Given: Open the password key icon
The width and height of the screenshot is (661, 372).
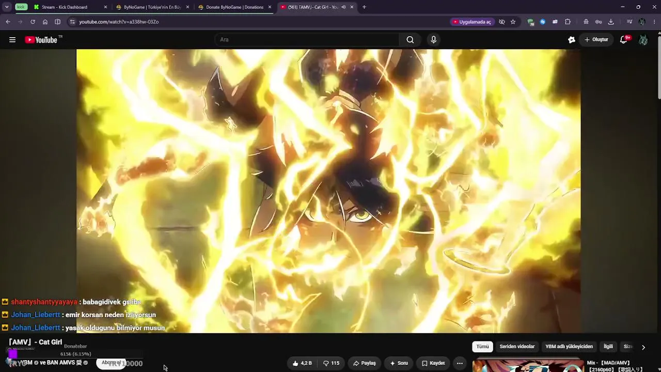Looking at the screenshot, I should [599, 22].
